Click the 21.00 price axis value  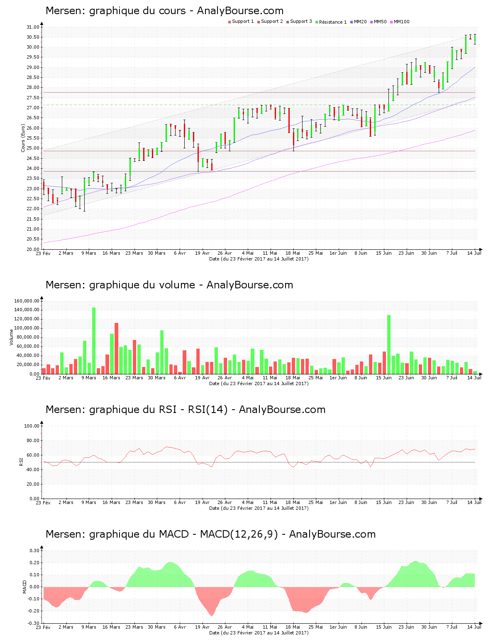point(33,229)
